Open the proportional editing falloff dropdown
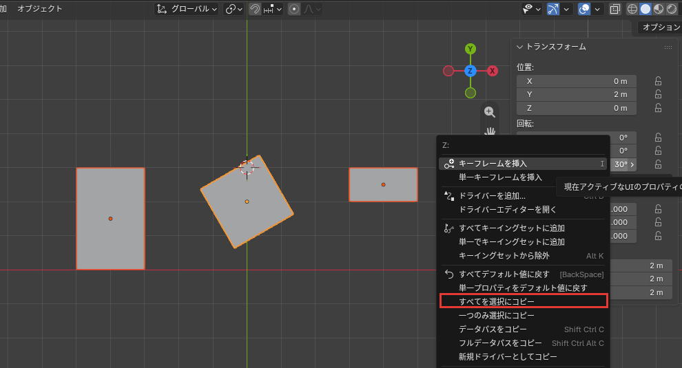Screen dimensions: 682x368 click(x=313, y=9)
